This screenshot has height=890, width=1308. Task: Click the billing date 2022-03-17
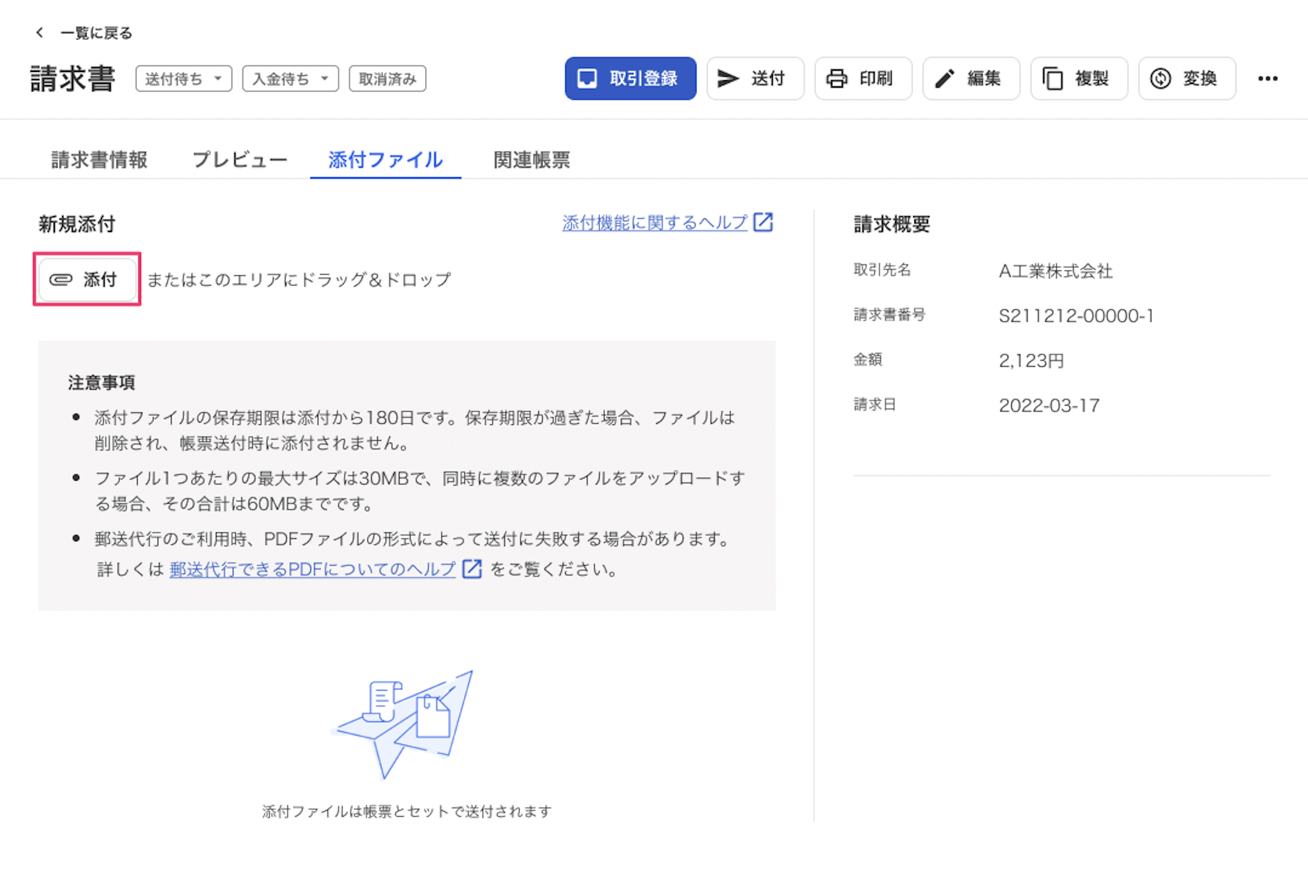[1049, 406]
